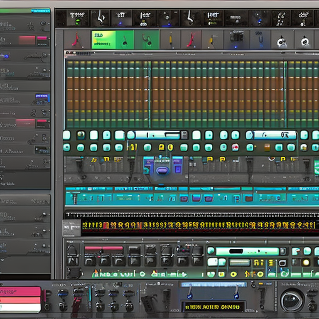Click the black header cell with the green dot
Viewport: 319px width, 319px height.
[78, 18]
